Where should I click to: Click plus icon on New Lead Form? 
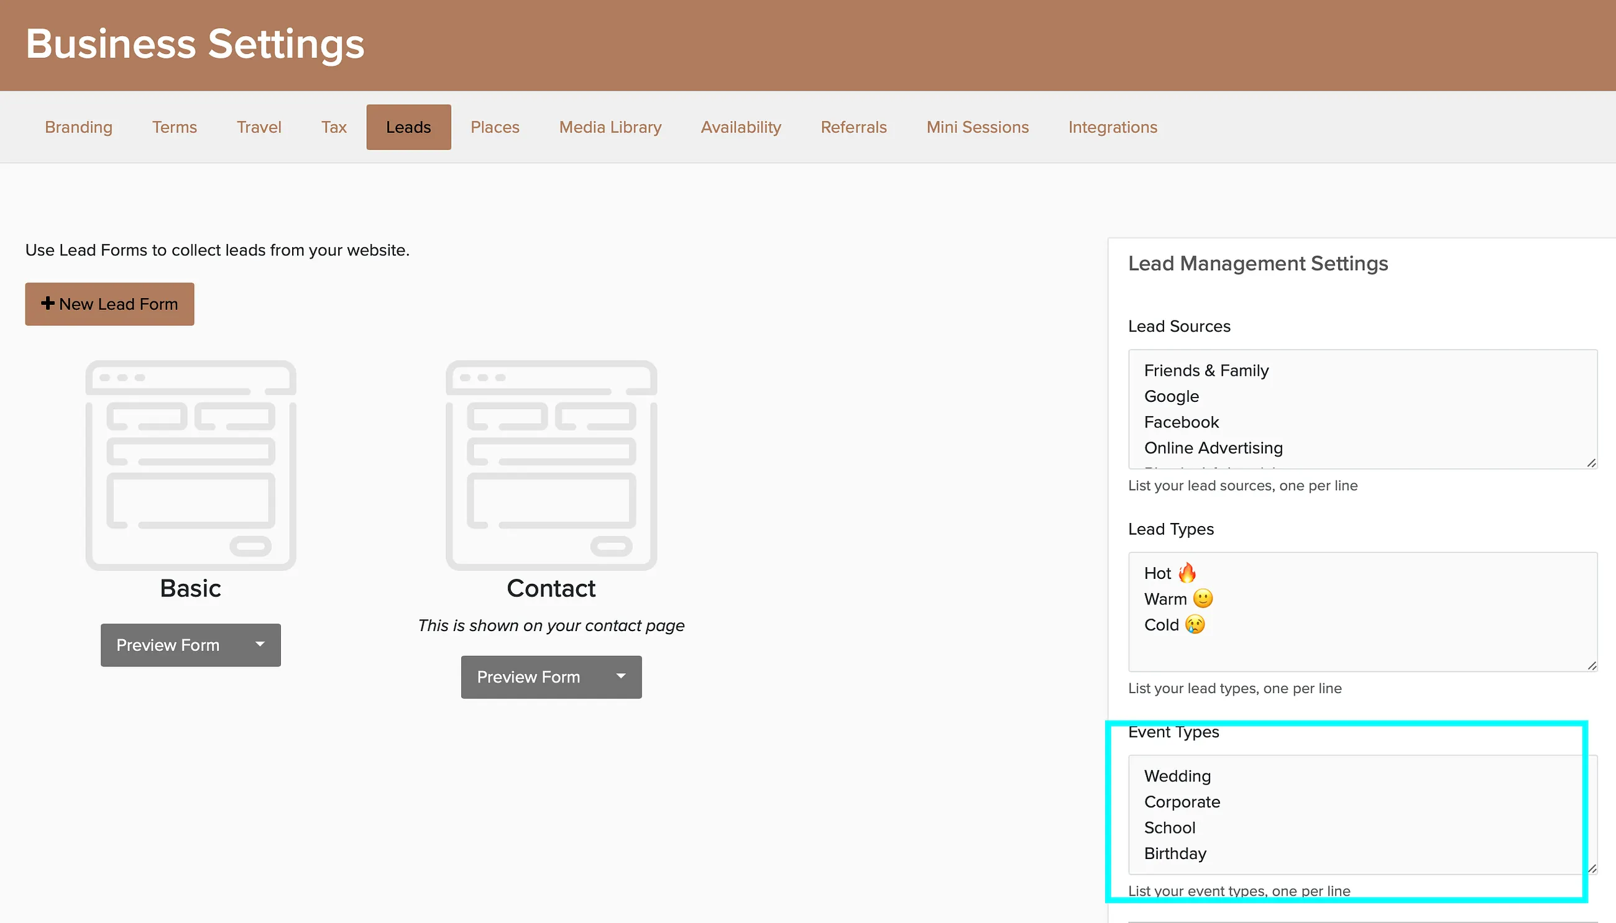pyautogui.click(x=48, y=303)
